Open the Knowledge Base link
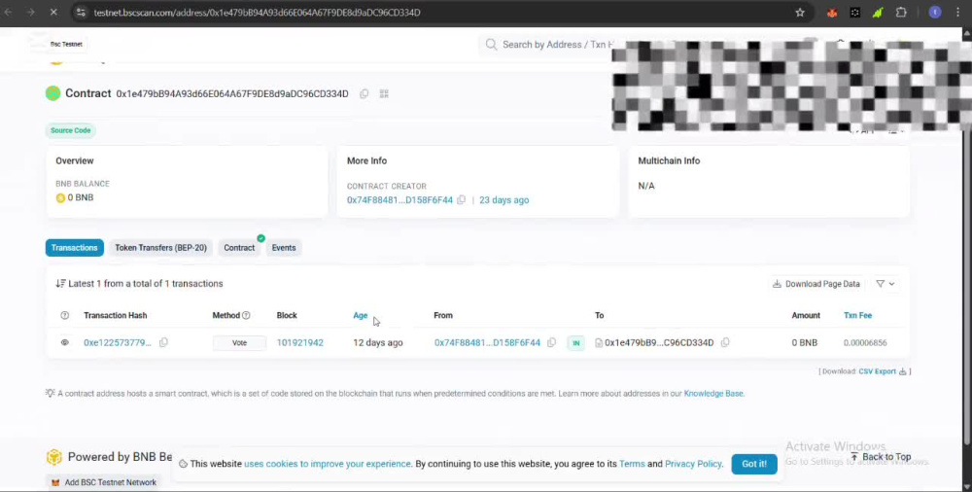The image size is (972, 492). point(712,394)
